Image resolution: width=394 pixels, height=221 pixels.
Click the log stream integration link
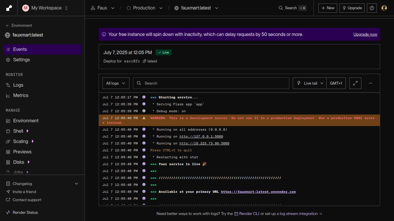pyautogui.click(x=301, y=214)
